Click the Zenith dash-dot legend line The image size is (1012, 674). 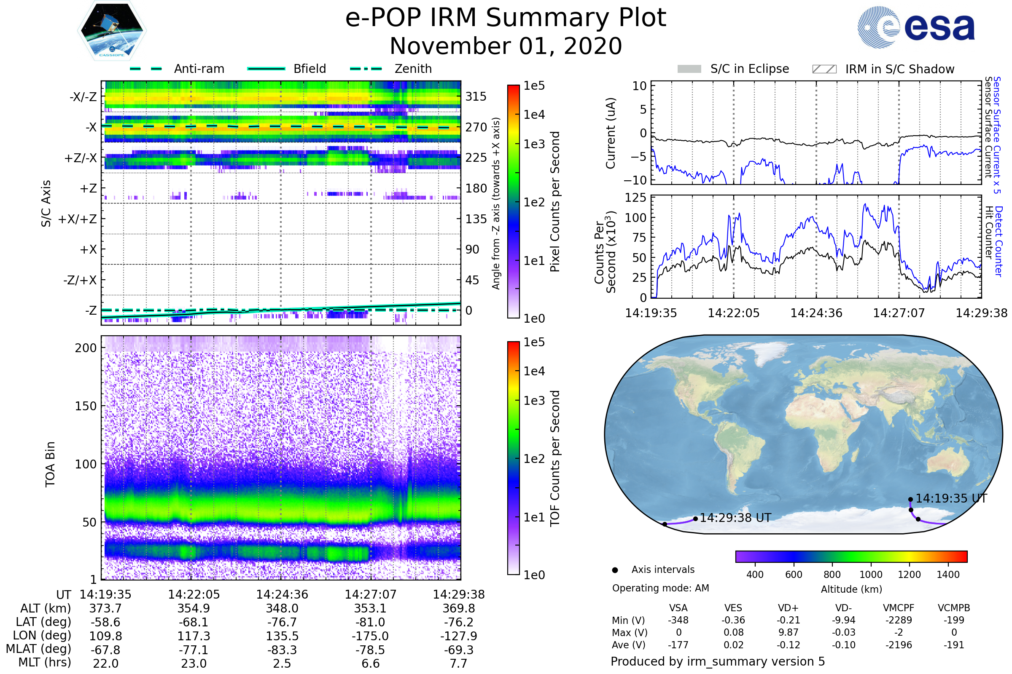[x=366, y=69]
